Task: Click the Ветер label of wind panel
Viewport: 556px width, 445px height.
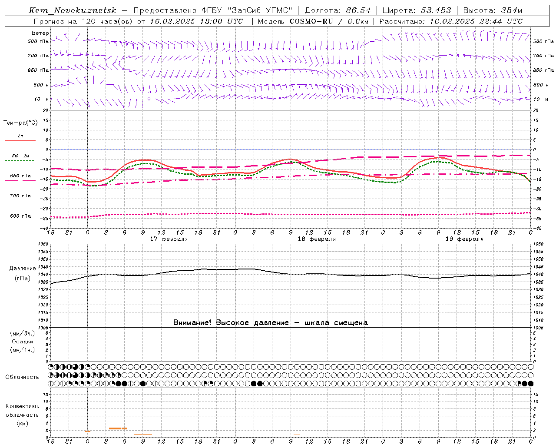Action: (40, 33)
